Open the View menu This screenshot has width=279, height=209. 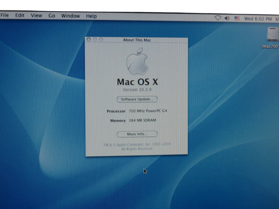click(37, 15)
